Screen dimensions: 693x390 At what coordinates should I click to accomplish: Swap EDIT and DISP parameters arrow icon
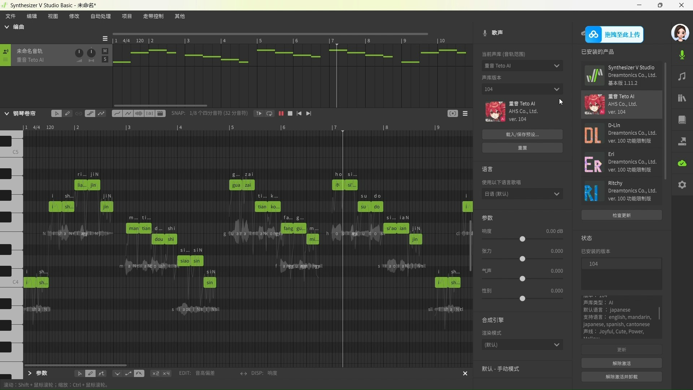coord(244,373)
